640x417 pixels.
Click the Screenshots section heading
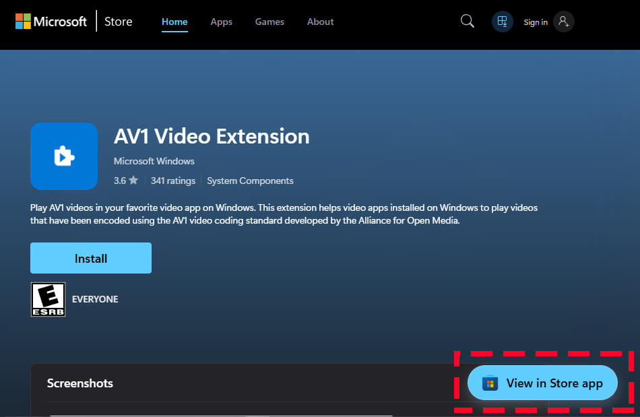[80, 383]
